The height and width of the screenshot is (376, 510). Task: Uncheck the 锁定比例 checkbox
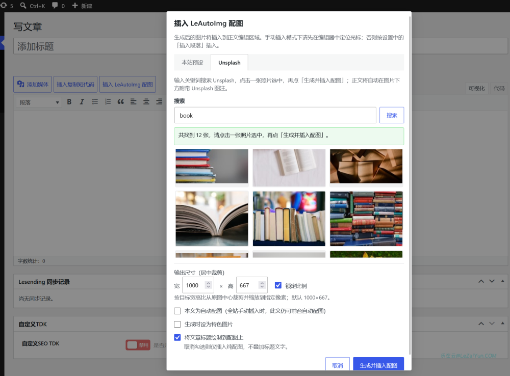tap(278, 285)
